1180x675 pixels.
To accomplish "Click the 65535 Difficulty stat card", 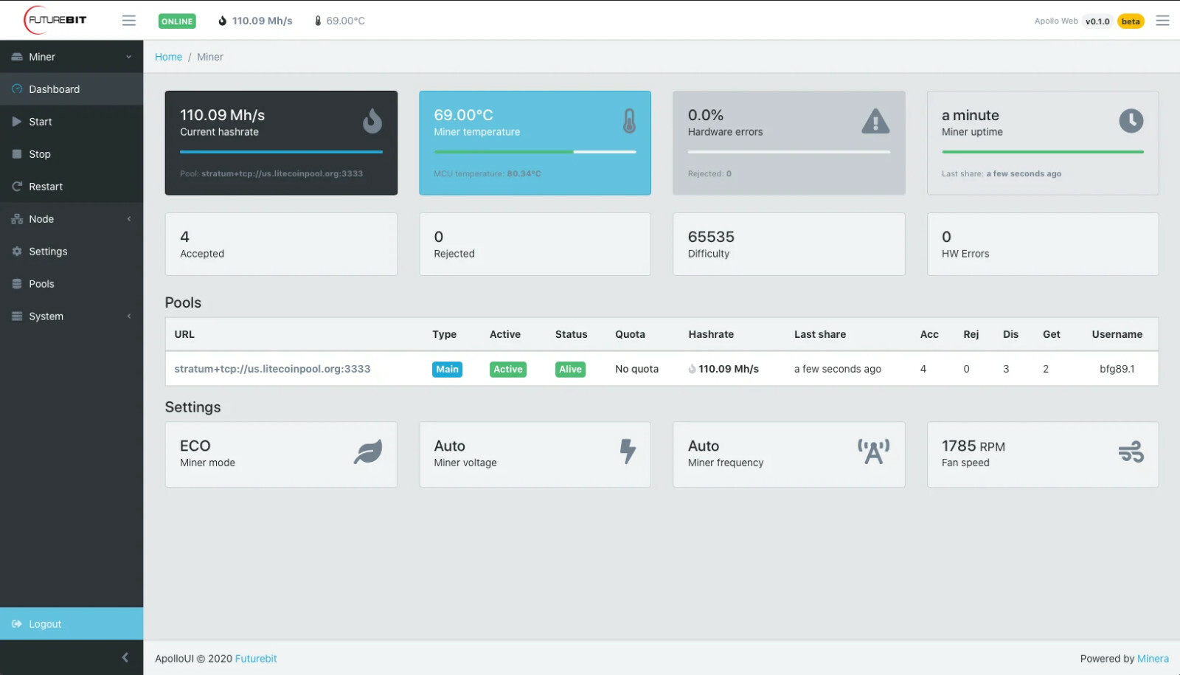I will [x=789, y=244].
